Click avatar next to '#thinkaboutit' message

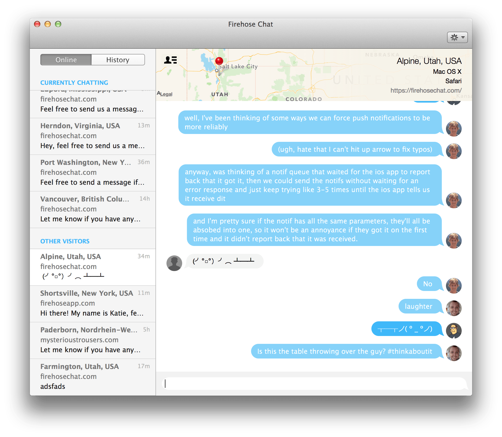click(454, 353)
